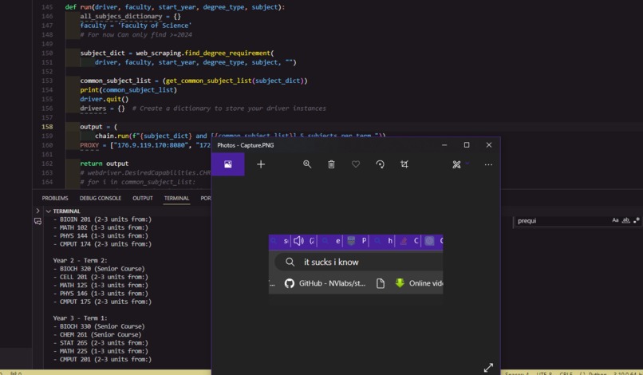Toggle Use Regular Expression in the find box
The image size is (643, 375).
click(637, 220)
